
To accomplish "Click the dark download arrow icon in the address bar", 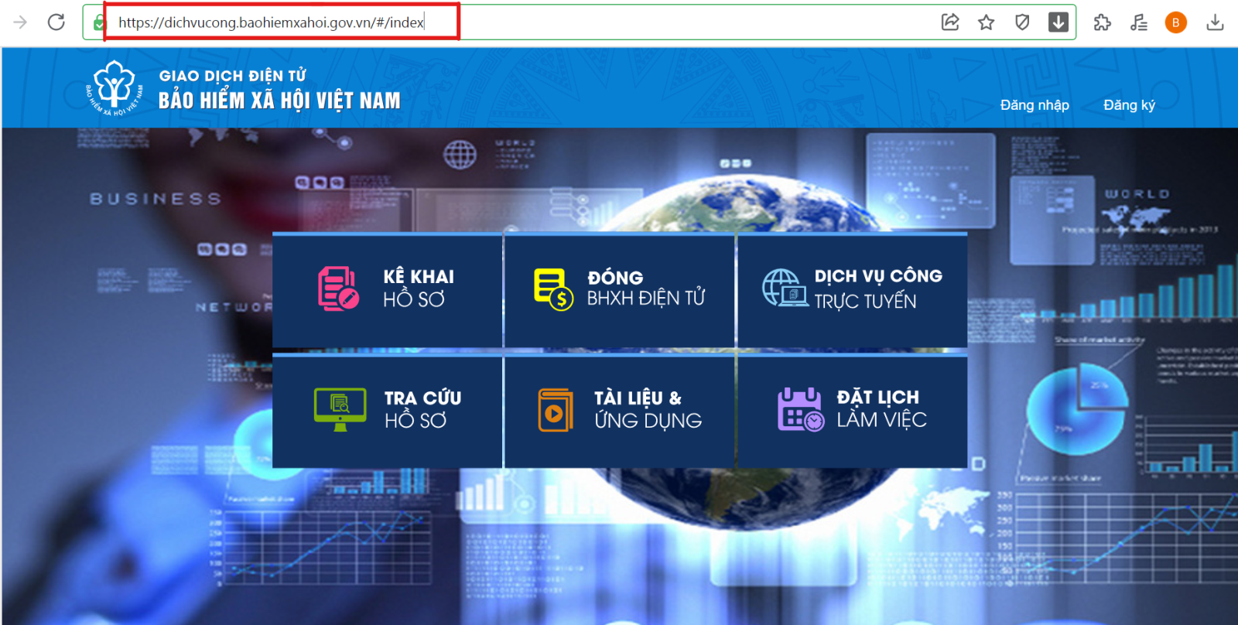I will tap(1058, 22).
